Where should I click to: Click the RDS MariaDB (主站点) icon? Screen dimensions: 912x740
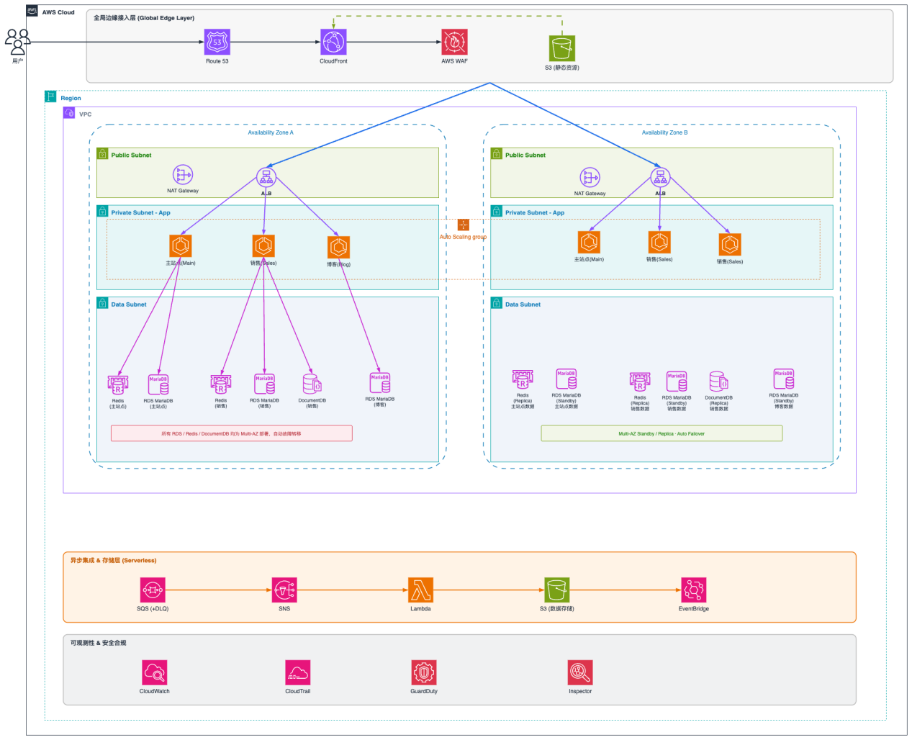tap(158, 385)
